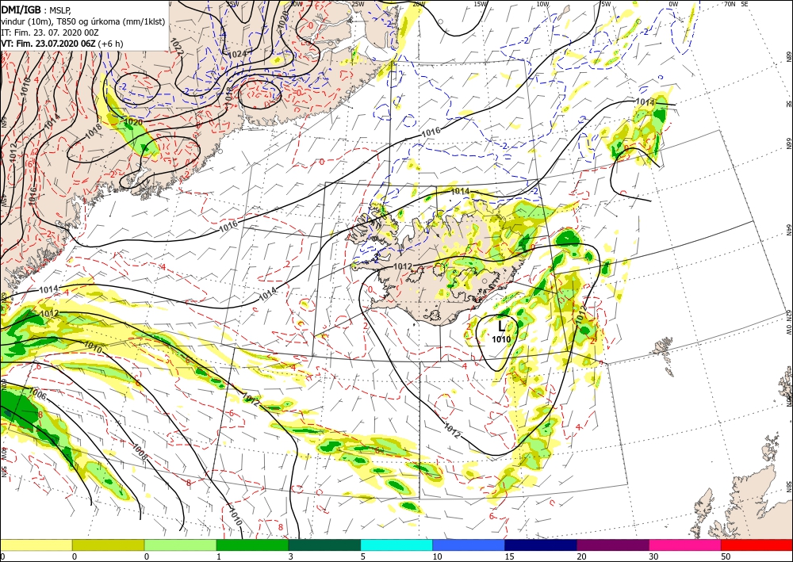Screen dimensions: 793x562
Task: Click the 'IT: Fim. 23. 07. 2020 00Z' line
Action: click(50, 32)
